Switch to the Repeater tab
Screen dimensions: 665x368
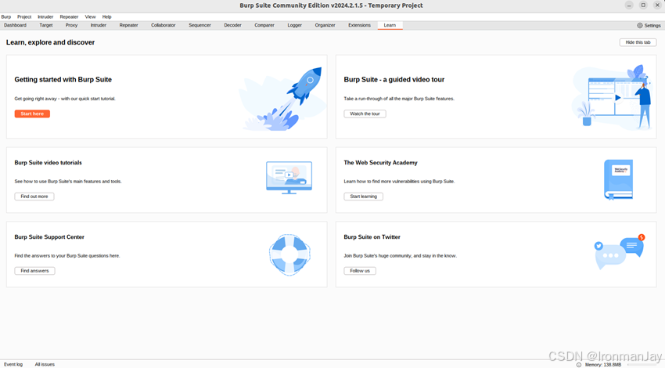tap(129, 26)
